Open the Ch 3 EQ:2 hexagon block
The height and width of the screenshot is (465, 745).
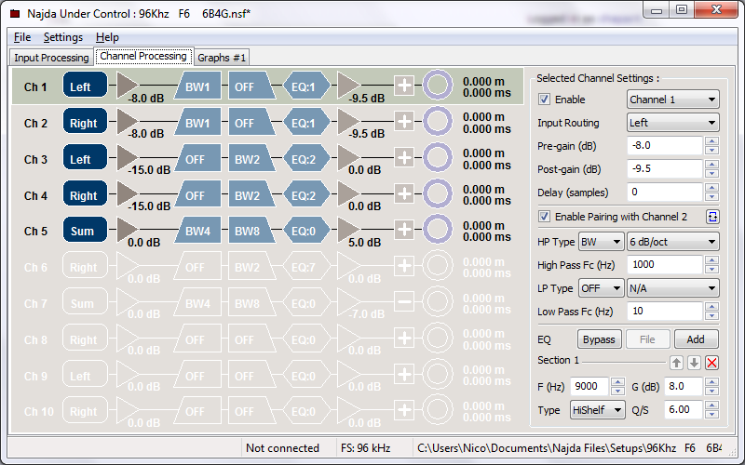point(306,158)
